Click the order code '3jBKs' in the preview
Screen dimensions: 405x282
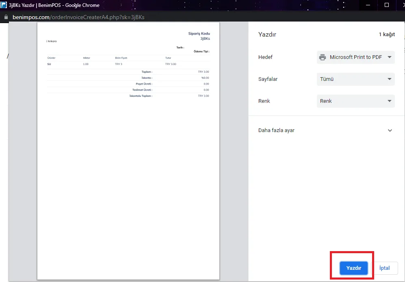tap(205, 39)
